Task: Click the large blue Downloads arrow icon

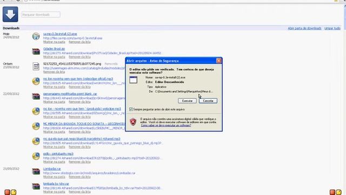Action: pos(10,15)
